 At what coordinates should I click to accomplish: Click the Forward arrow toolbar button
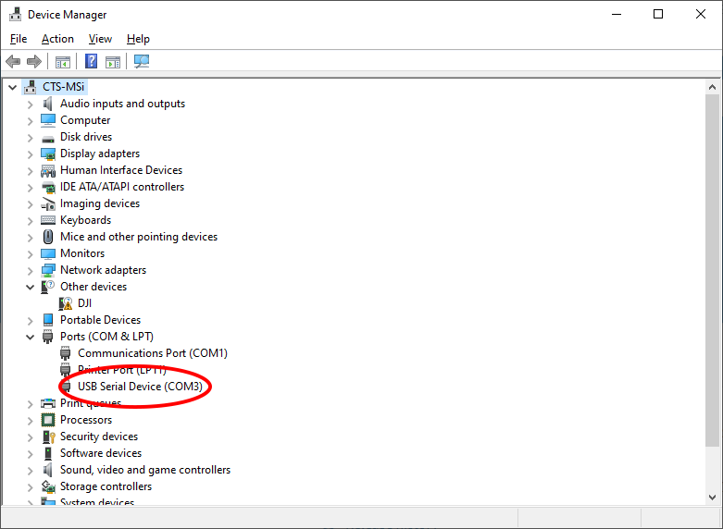tap(34, 61)
